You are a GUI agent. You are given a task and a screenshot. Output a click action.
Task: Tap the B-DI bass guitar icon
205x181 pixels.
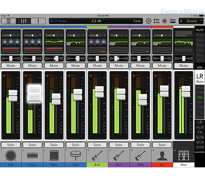(x=97, y=155)
